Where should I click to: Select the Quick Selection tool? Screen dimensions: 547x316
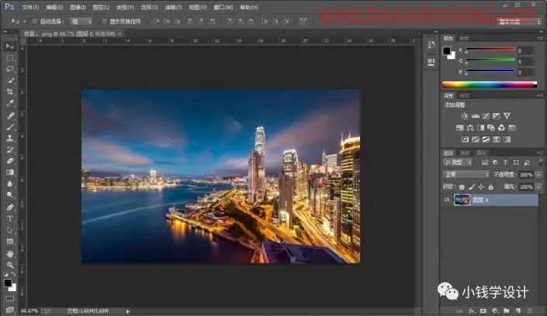coord(10,81)
